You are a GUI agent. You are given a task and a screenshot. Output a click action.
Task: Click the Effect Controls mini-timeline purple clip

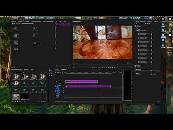point(63,25)
